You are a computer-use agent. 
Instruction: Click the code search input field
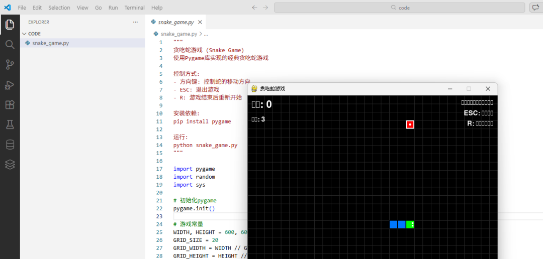click(x=399, y=8)
